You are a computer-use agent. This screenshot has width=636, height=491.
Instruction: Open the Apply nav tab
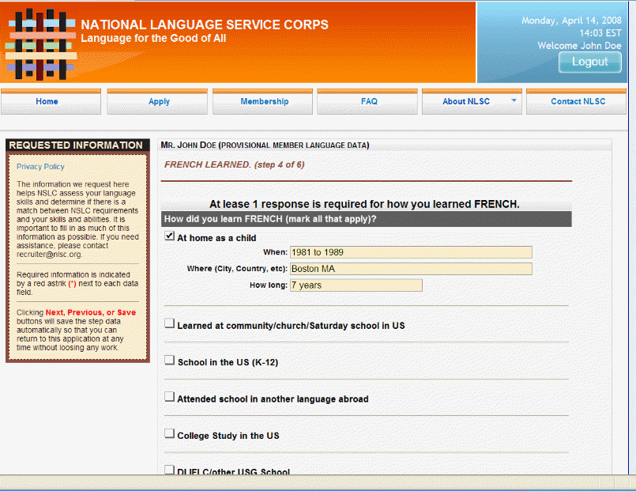[157, 101]
